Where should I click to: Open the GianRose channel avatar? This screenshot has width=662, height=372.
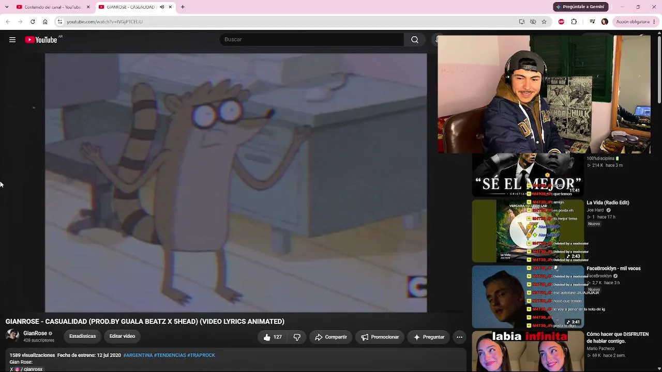[12, 336]
